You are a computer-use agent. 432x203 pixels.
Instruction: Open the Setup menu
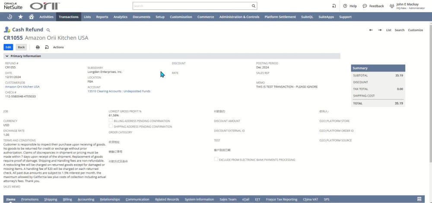(x=160, y=17)
